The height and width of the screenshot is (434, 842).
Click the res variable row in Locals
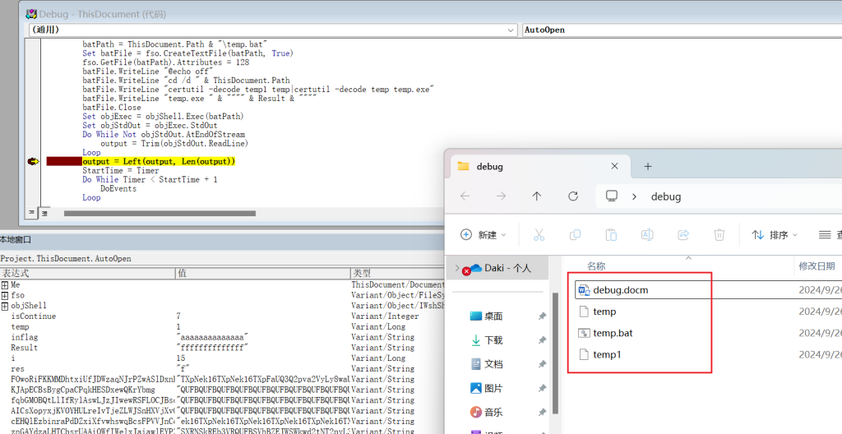(222, 368)
